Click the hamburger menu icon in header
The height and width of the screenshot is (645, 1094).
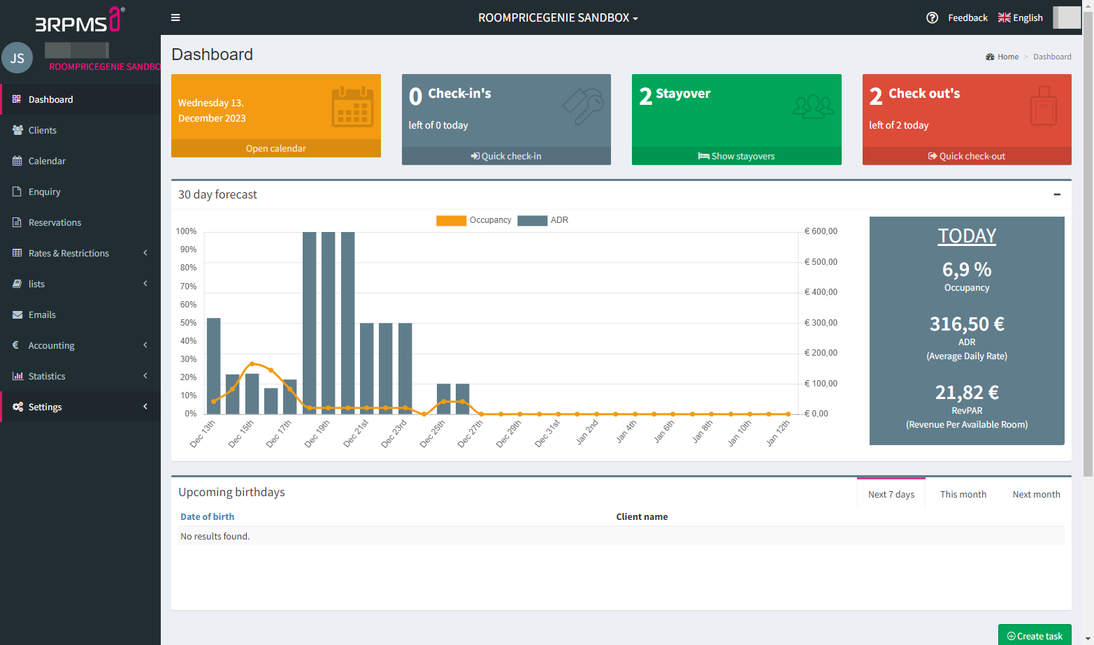coord(175,17)
